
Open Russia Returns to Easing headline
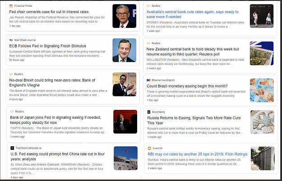(x=194, y=120)
